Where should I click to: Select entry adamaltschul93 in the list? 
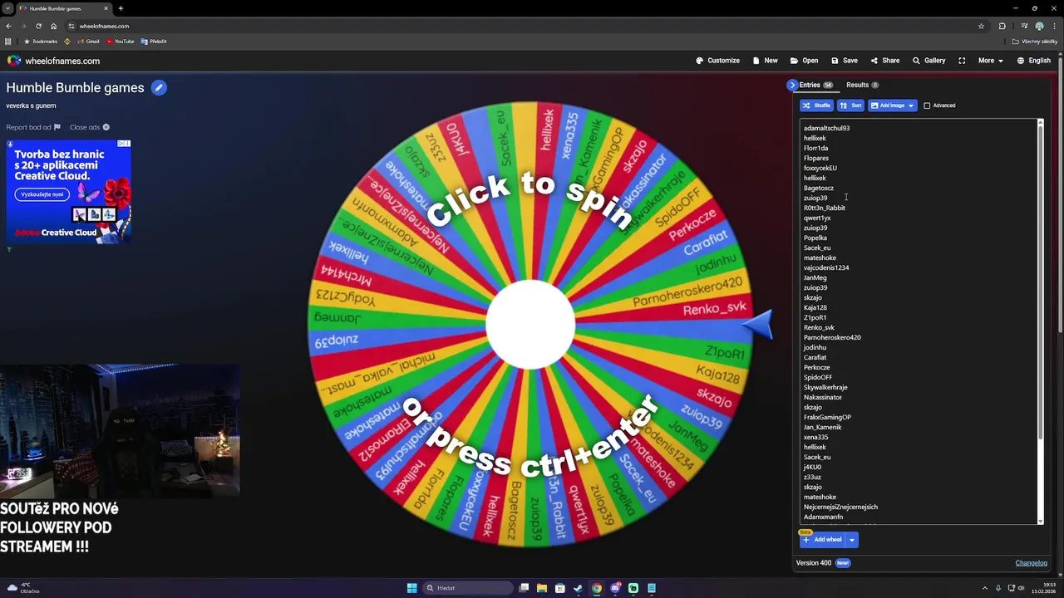click(826, 128)
